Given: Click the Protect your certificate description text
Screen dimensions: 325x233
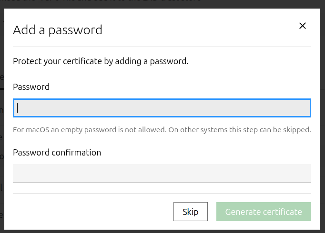Looking at the screenshot, I should coord(101,61).
